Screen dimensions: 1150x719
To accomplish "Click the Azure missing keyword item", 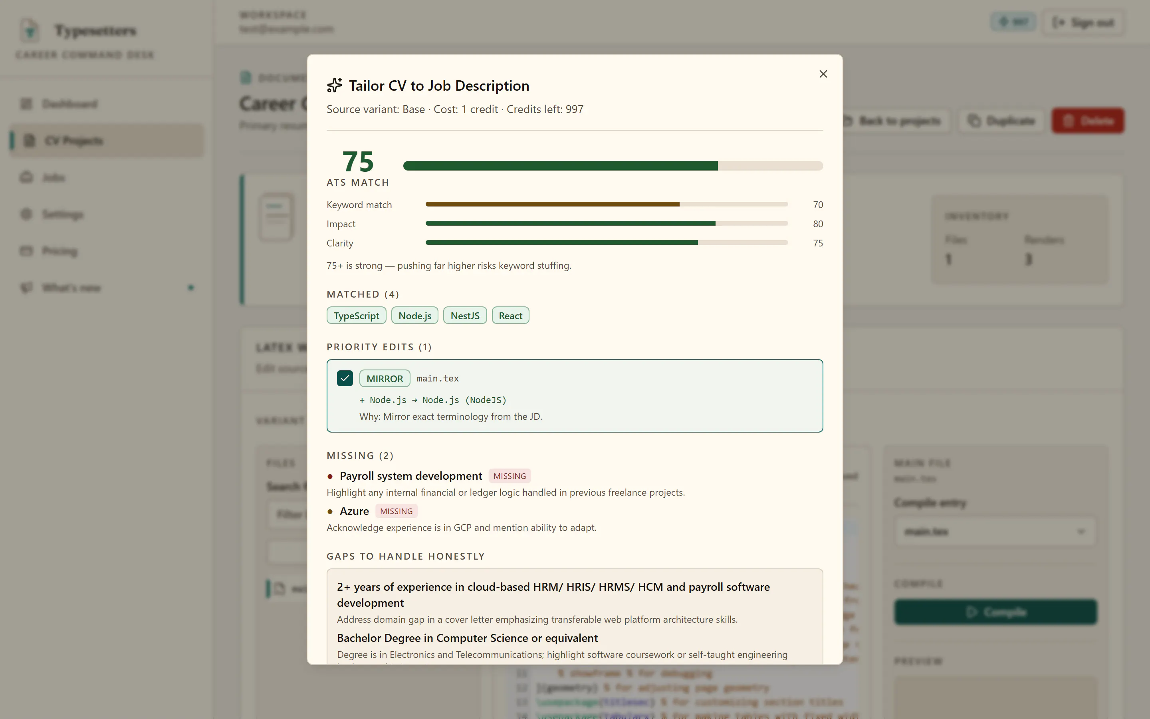I will click(354, 511).
